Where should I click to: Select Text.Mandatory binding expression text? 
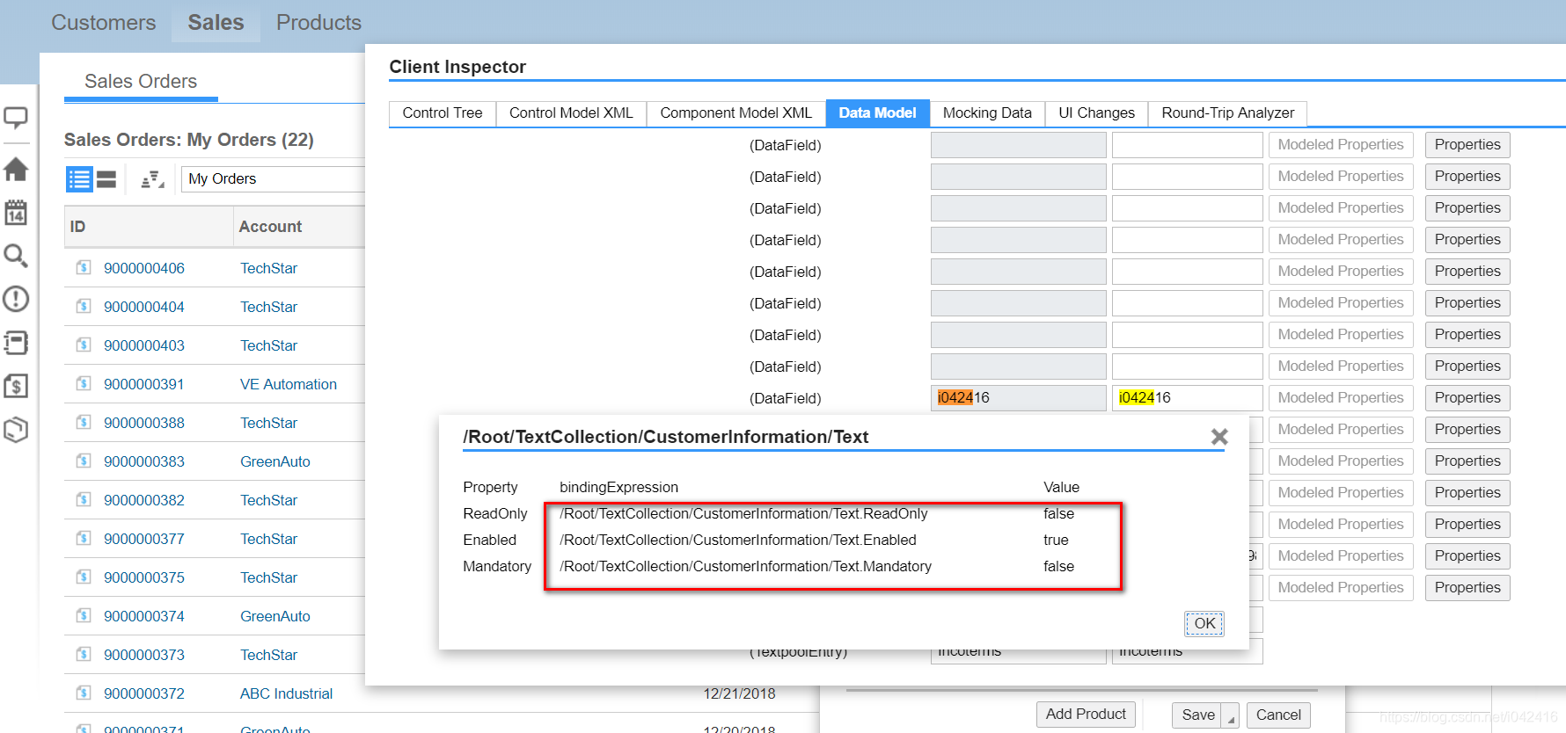[x=745, y=567]
